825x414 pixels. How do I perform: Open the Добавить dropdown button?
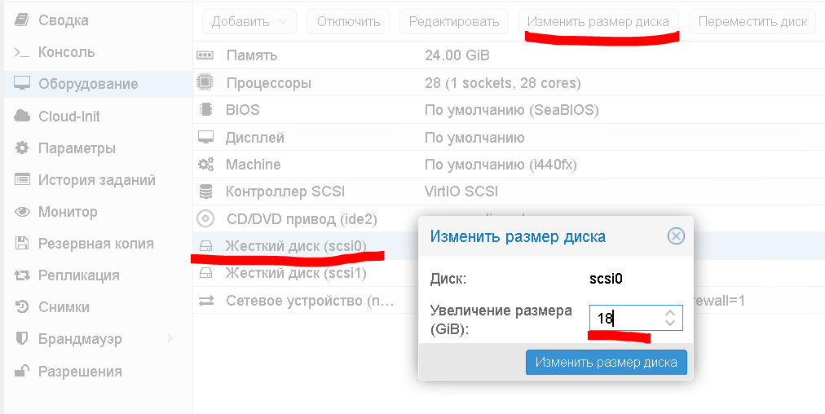tap(249, 22)
